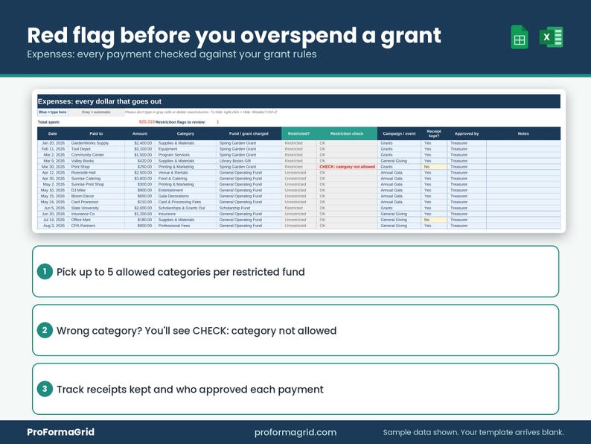This screenshot has width=591, height=444.
Task: Click the Equipment category cell
Action: click(x=185, y=149)
